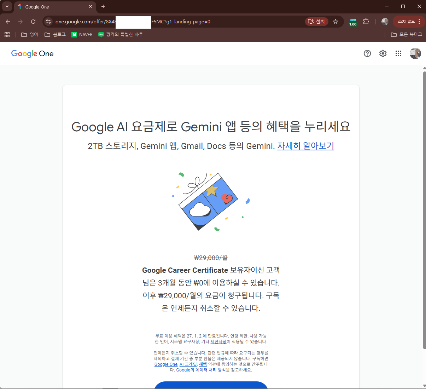Screen dimensions: 426x392
Task: Maximize the Chrome window
Action: point(403,6)
